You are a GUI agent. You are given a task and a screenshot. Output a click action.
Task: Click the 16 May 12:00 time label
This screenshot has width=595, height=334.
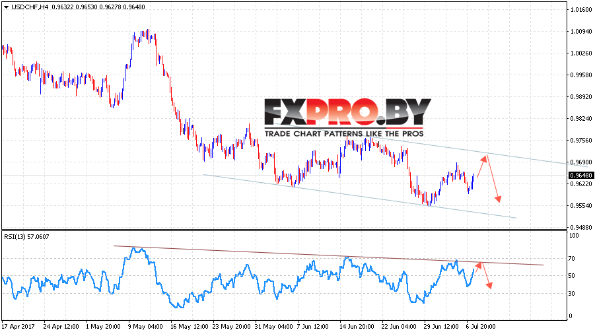pos(190,327)
